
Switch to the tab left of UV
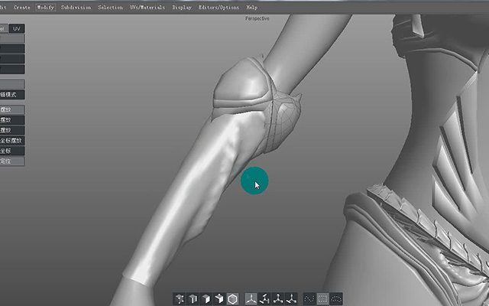pyautogui.click(x=4, y=28)
